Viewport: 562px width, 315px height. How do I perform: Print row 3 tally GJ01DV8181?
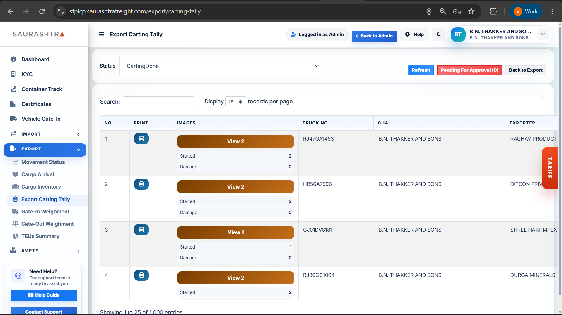[x=141, y=230]
